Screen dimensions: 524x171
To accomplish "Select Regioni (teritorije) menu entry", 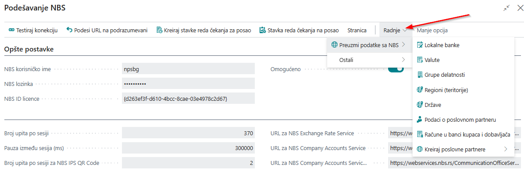I will click(463, 90).
